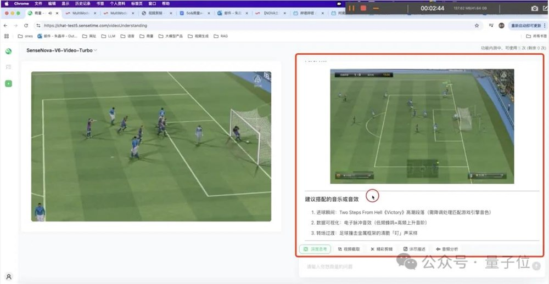Click the line mentioning Two Steps From Hell
Viewport: 549px width, 284px height.
coord(401,212)
